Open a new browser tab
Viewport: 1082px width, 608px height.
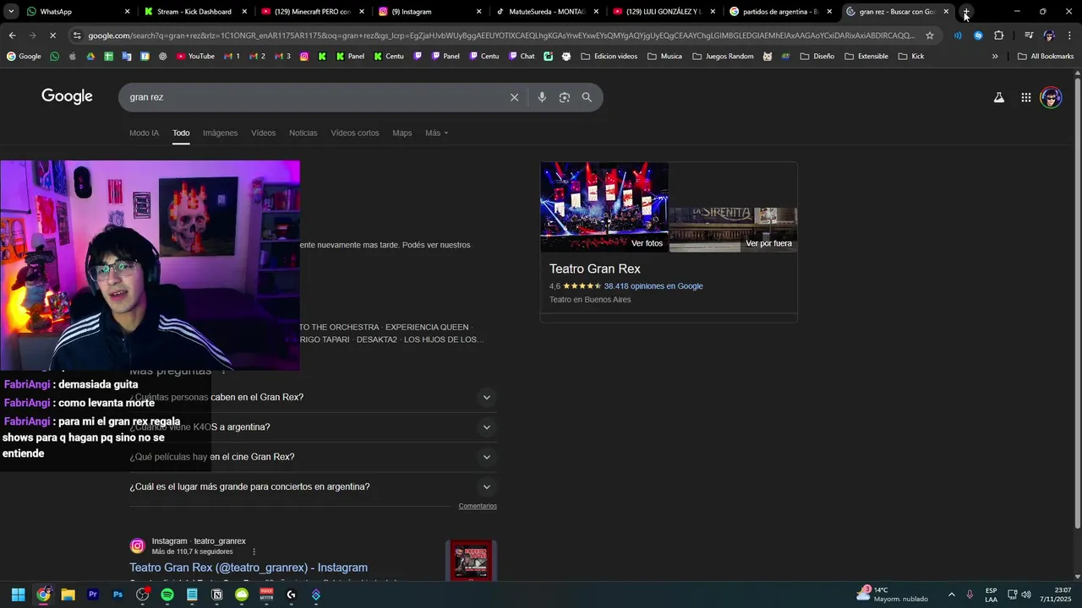coord(965,12)
